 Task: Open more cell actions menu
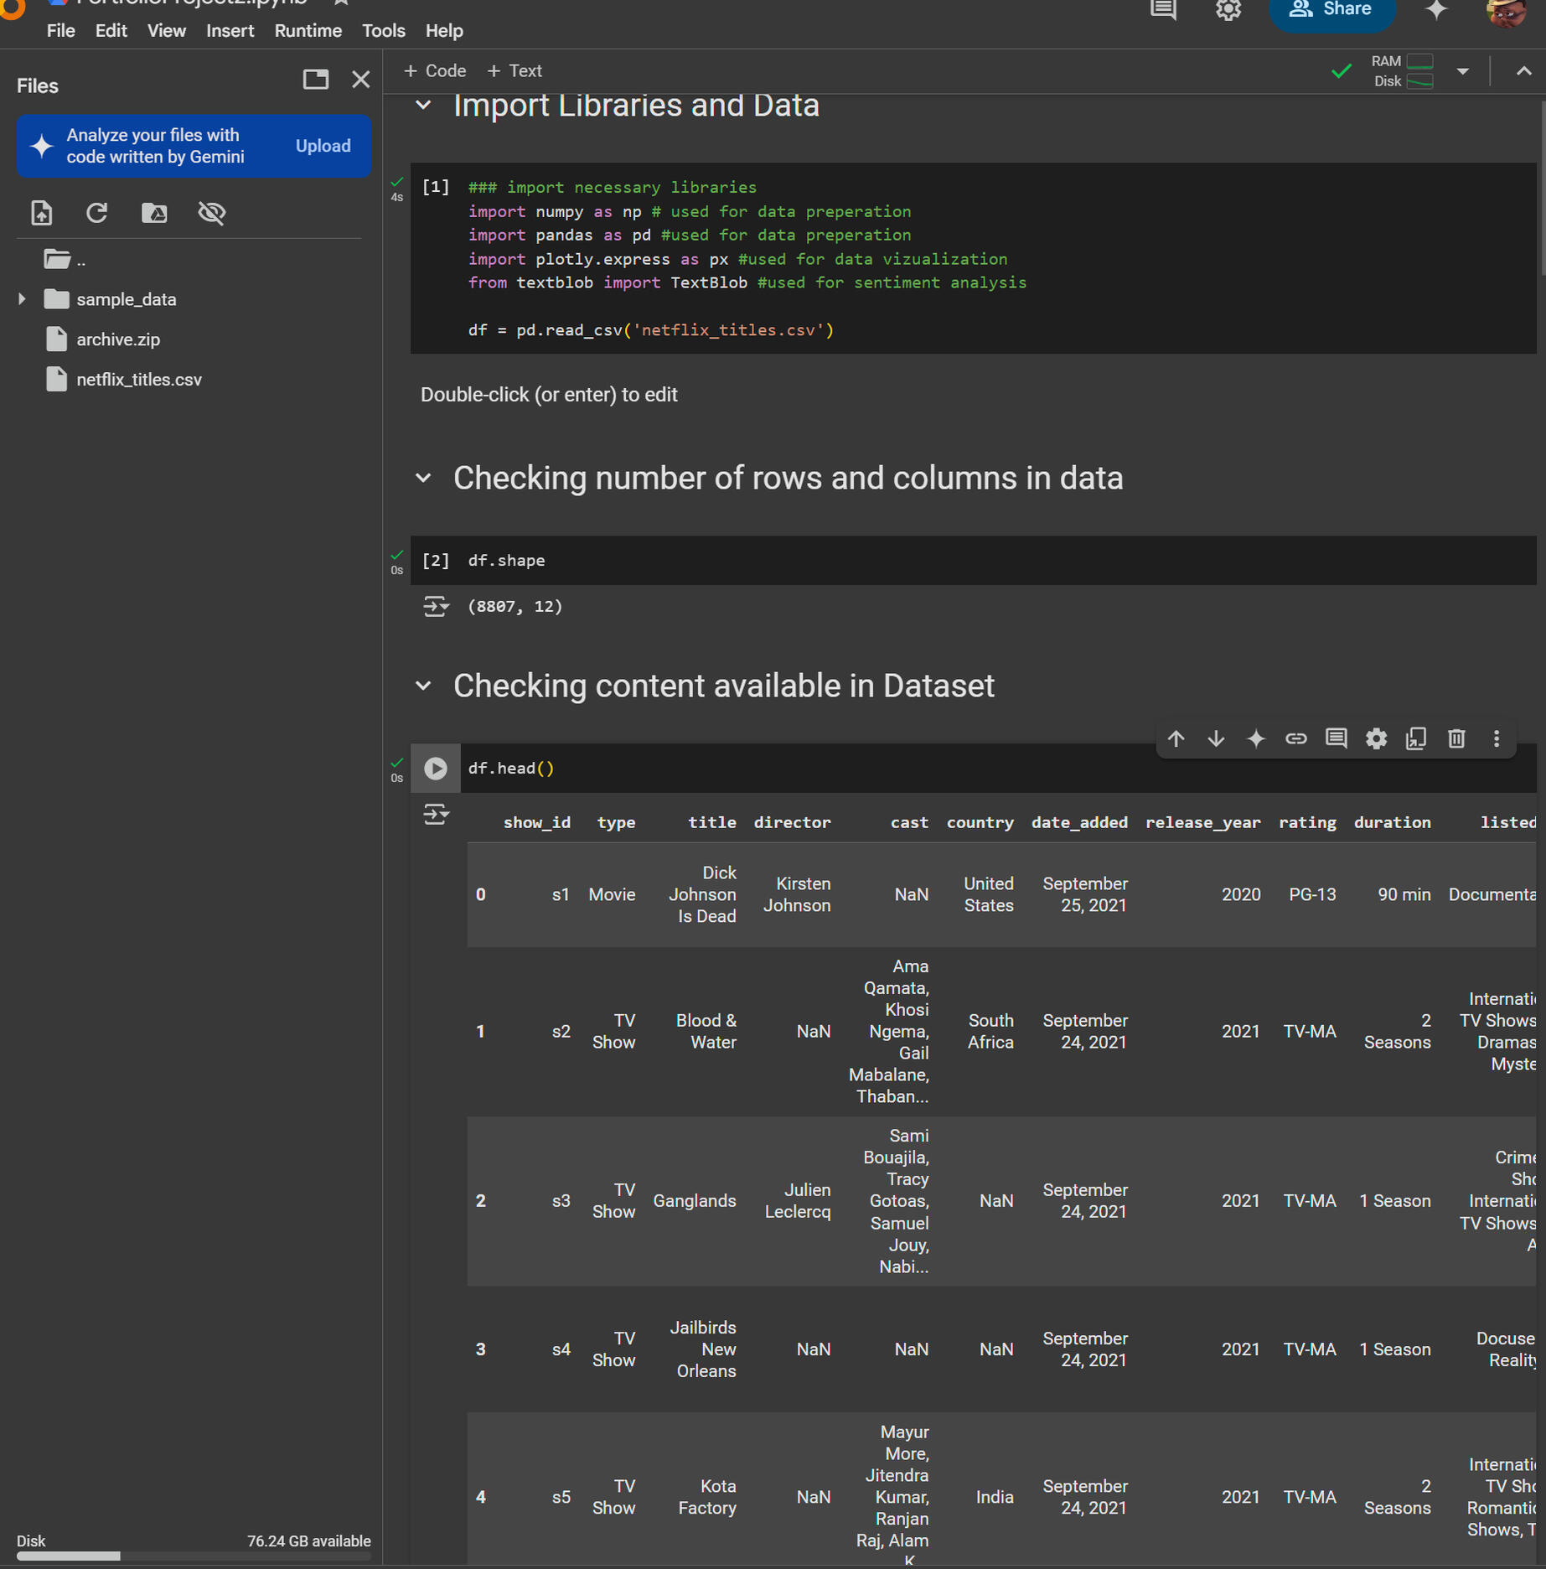point(1497,738)
